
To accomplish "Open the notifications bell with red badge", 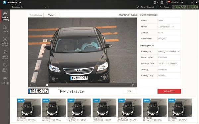I will click(167, 2).
